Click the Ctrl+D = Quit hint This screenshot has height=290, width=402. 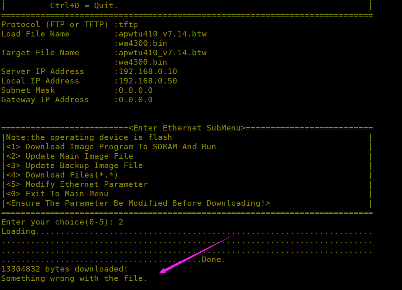[84, 6]
